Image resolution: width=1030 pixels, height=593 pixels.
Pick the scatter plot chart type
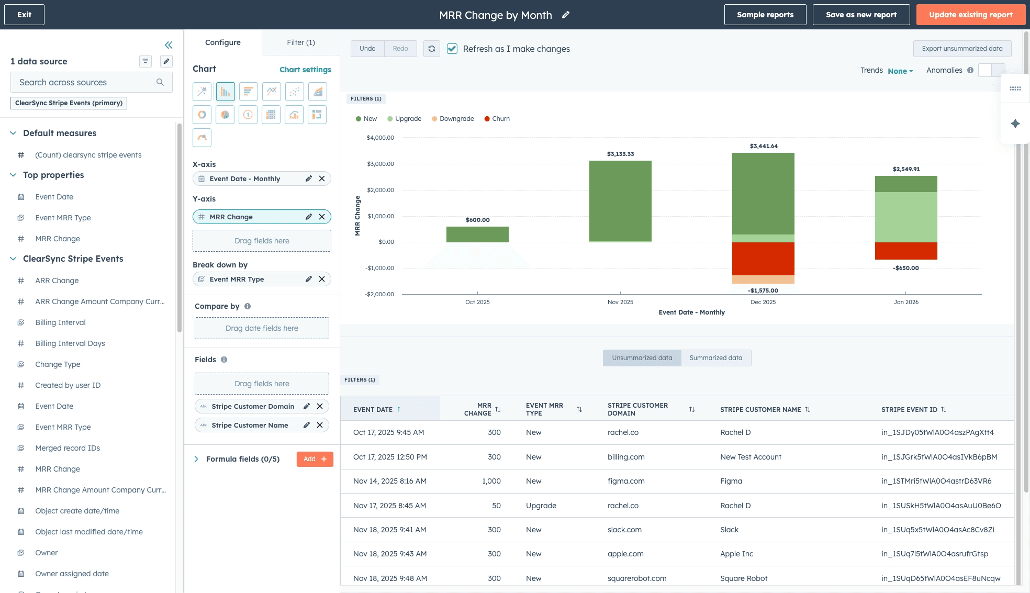(294, 92)
